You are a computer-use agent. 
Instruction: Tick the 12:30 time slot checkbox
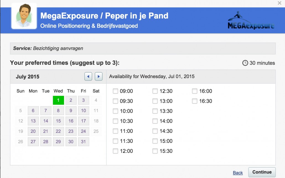pyautogui.click(x=155, y=91)
